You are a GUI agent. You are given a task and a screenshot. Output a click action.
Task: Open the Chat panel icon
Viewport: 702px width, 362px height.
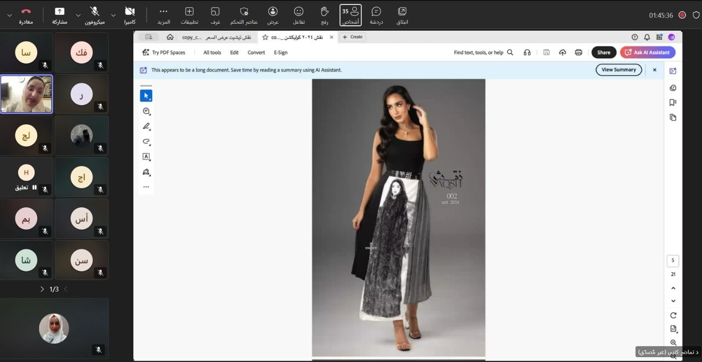point(376,15)
